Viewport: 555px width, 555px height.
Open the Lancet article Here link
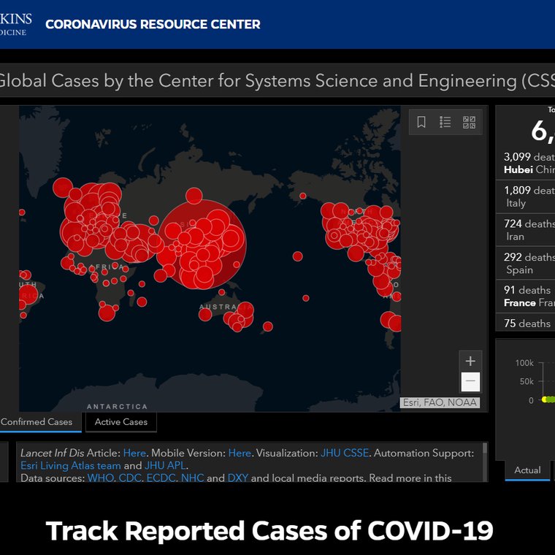pyautogui.click(x=134, y=453)
